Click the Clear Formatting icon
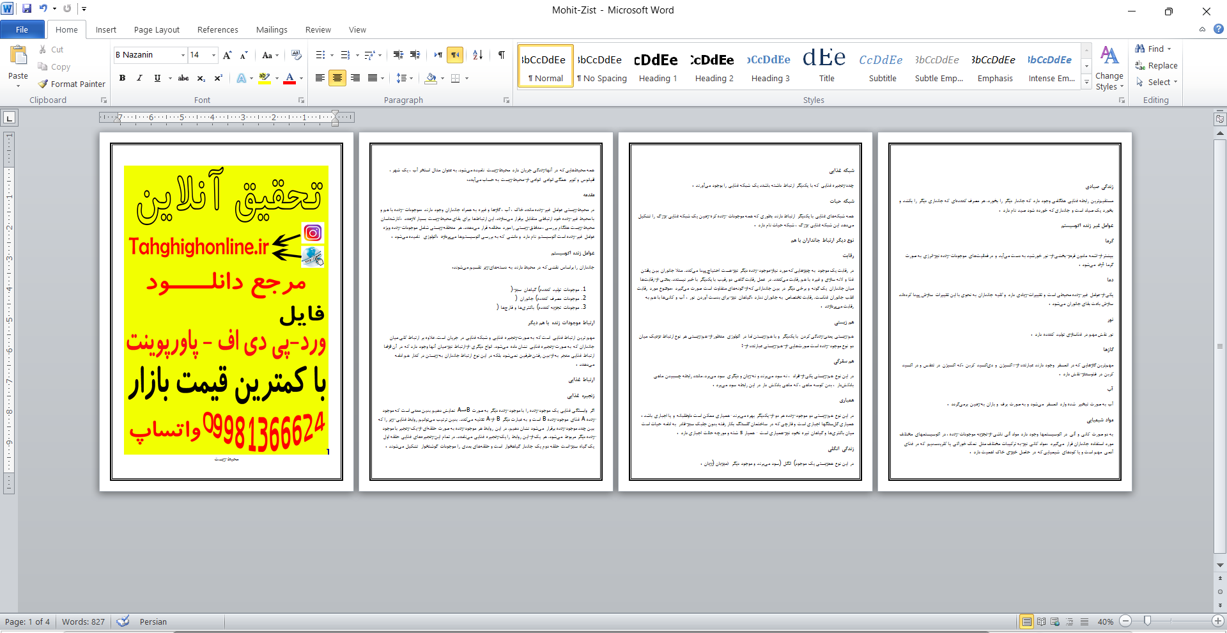 point(296,55)
